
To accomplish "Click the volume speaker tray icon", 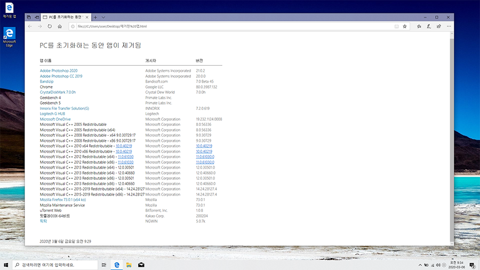I will (438, 265).
